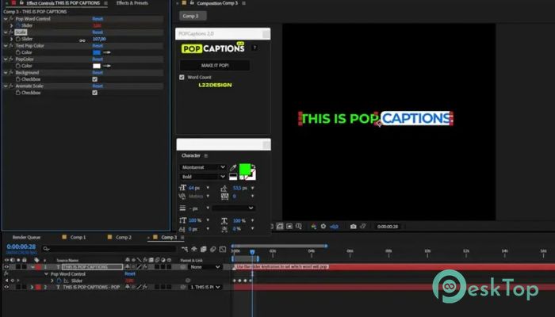Toggle stopwatch for Background Checkbox property
This screenshot has width=555, height=317.
coord(18,79)
